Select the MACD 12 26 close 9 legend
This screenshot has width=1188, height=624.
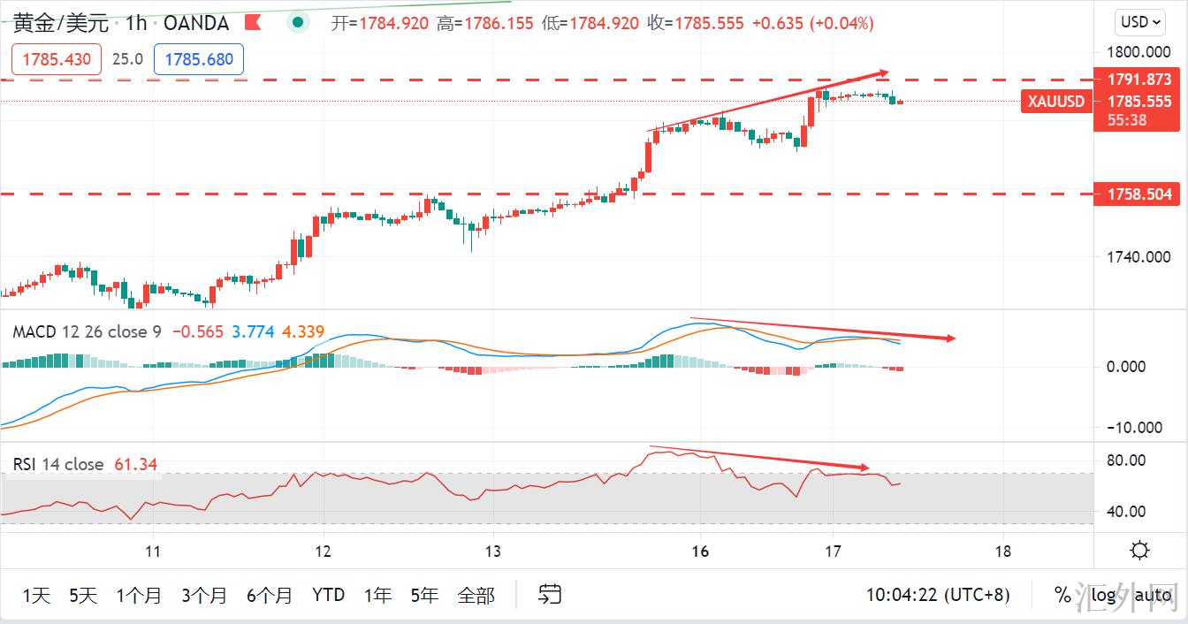[87, 332]
